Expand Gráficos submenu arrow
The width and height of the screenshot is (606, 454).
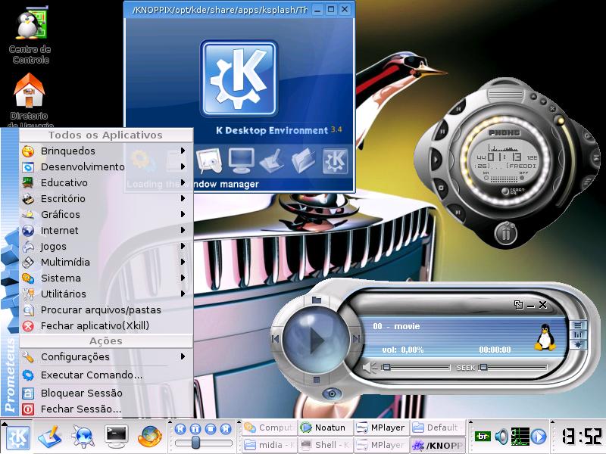point(183,214)
